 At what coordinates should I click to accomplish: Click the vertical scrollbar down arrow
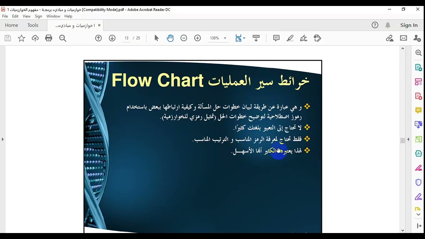[403, 230]
